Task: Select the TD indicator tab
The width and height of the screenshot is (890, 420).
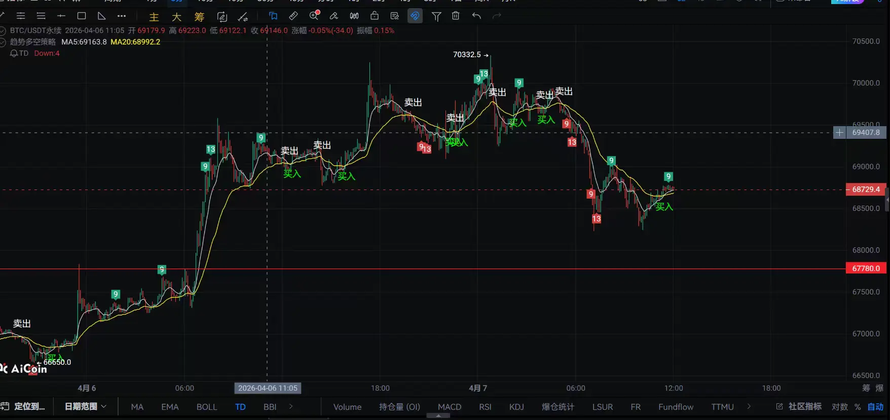Action: coord(240,407)
